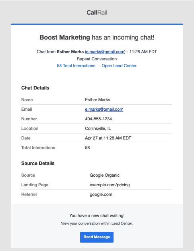Click the date Apr 27 at 11:28 AM EDT

coord(108,138)
